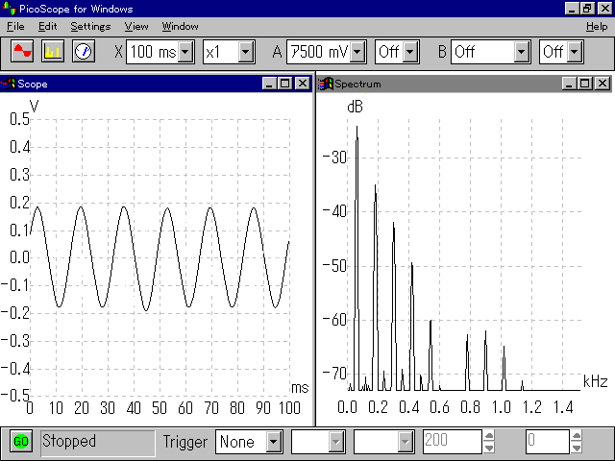Open the View menu
The image size is (615, 461).
(136, 26)
